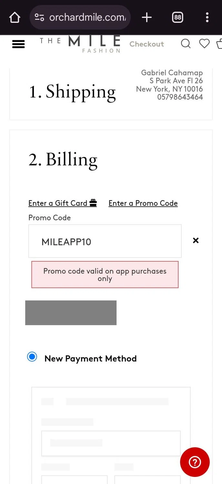This screenshot has width=222, height=484.
Task: Click the Enter a Promo Code link
Action: pos(143,203)
